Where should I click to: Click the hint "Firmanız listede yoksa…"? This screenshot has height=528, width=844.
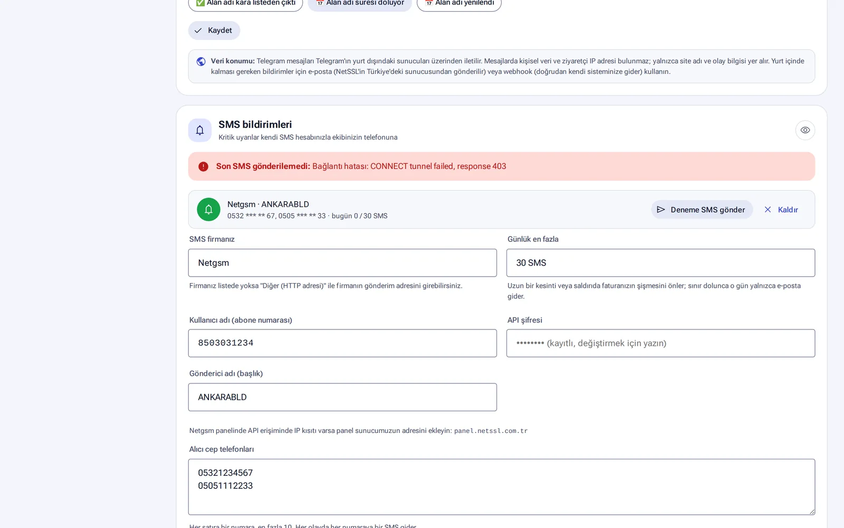pos(326,286)
